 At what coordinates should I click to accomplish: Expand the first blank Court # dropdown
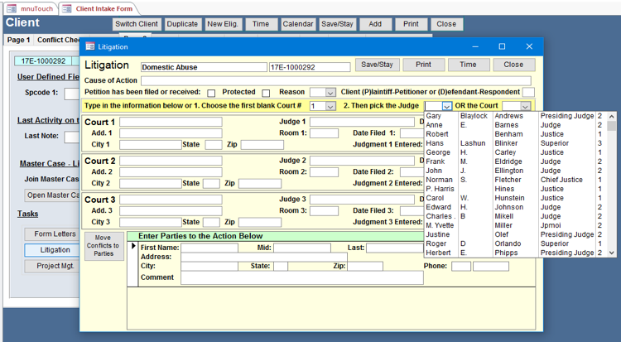(330, 106)
